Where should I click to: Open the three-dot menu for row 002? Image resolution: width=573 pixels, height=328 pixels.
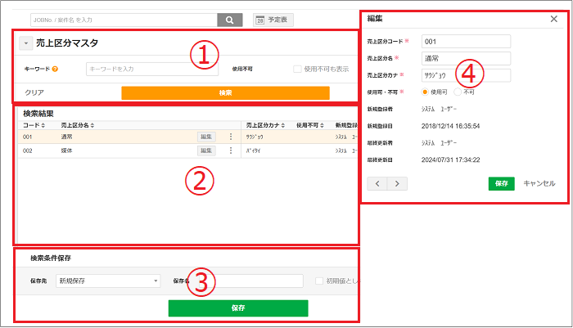click(x=230, y=151)
